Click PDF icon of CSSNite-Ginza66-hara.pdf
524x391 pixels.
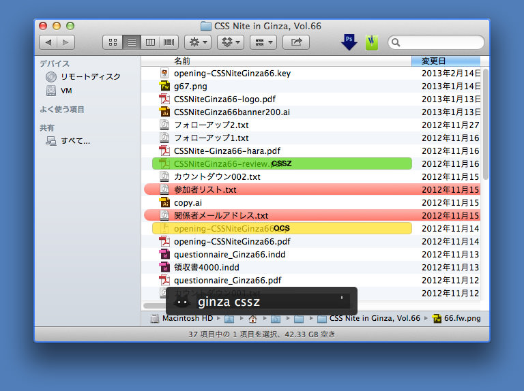[x=164, y=151]
